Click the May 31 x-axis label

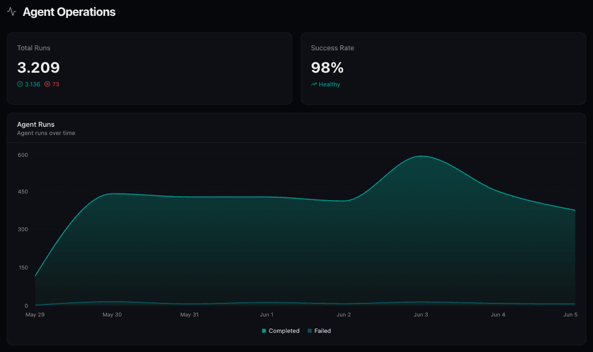189,315
